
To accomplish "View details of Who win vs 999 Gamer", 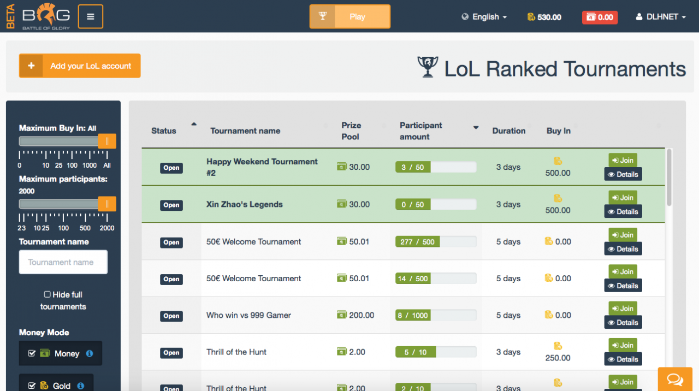I will tap(623, 322).
